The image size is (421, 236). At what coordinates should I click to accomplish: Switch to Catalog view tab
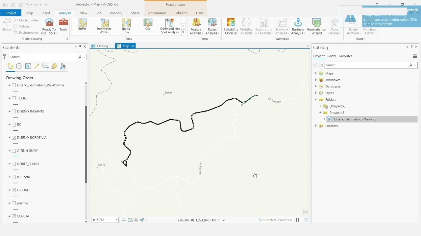tap(102, 46)
